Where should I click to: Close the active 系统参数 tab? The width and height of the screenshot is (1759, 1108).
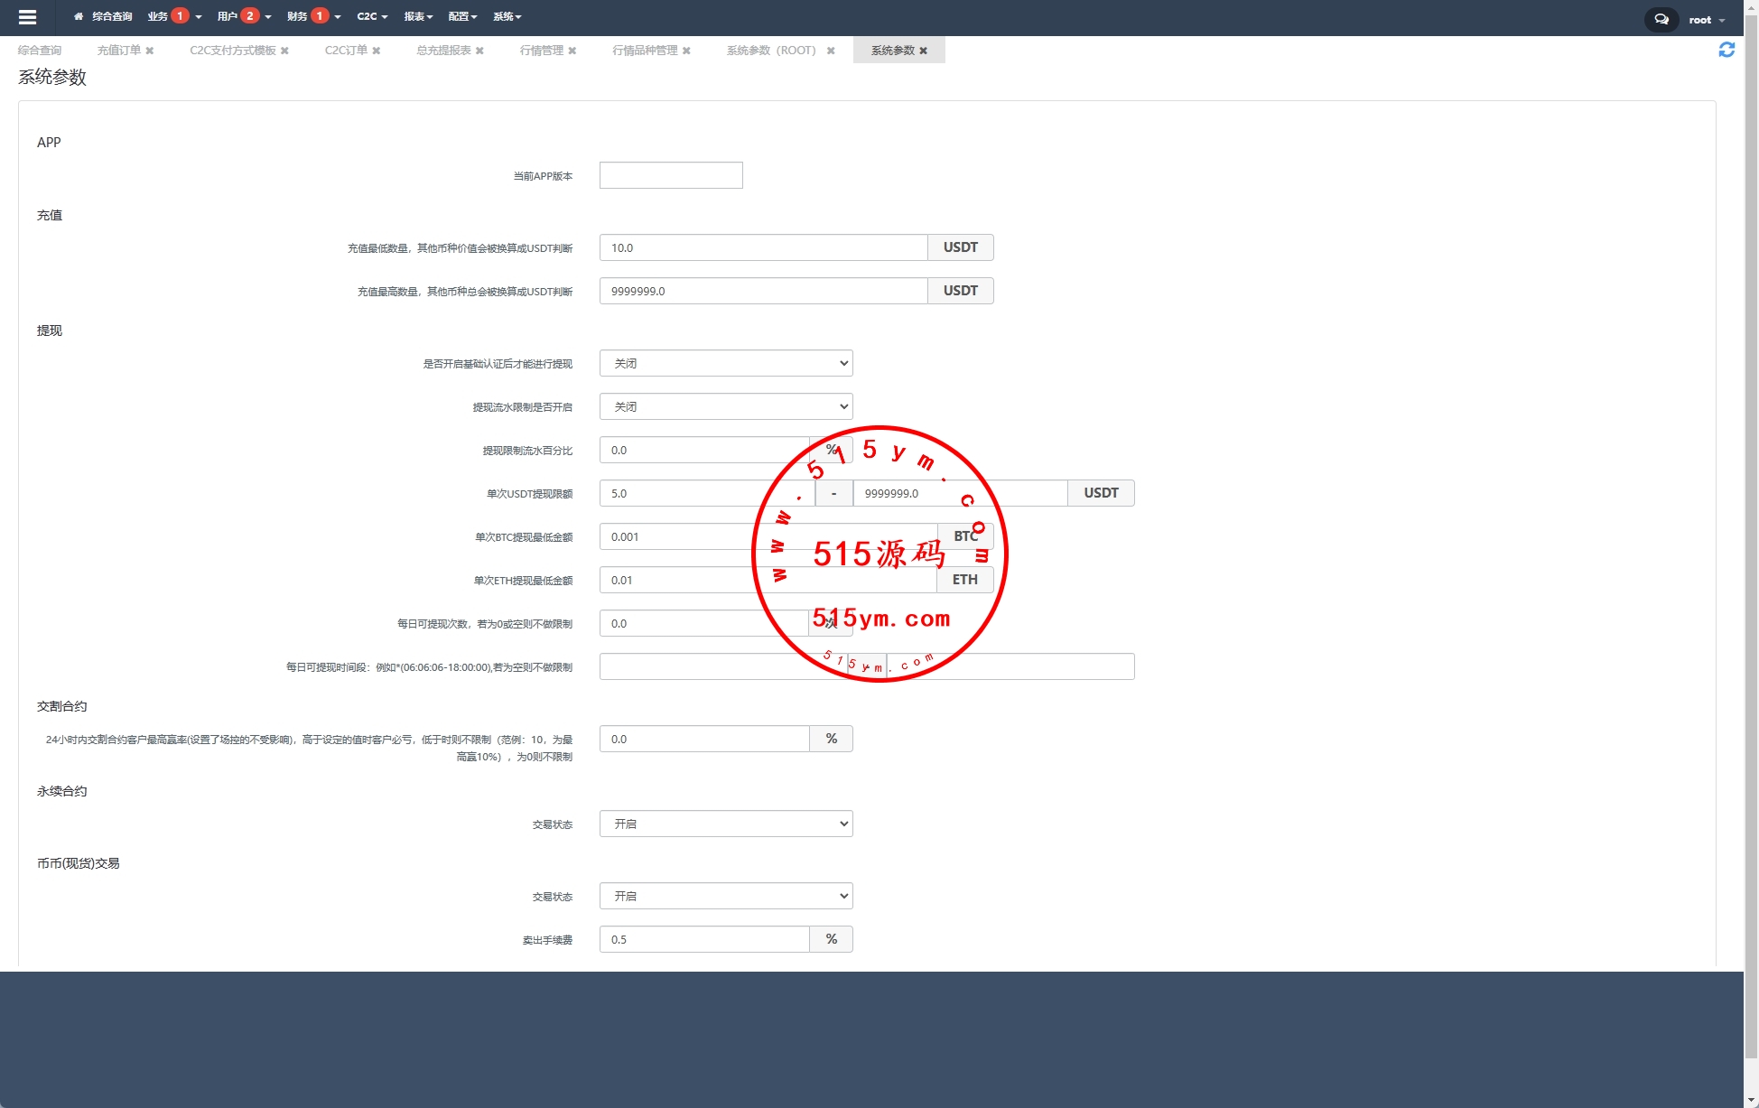tap(923, 51)
